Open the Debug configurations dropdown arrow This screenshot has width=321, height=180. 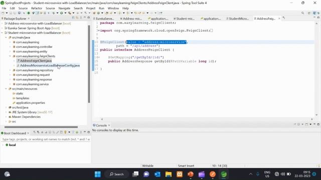pyautogui.click(x=57, y=13)
